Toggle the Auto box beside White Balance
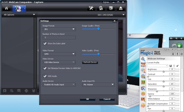The image size is (184, 112). pyautogui.click(x=178, y=99)
